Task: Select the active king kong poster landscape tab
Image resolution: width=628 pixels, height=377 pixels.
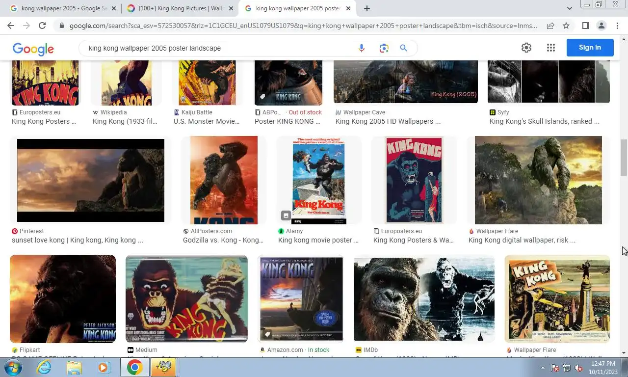Action: pyautogui.click(x=297, y=8)
